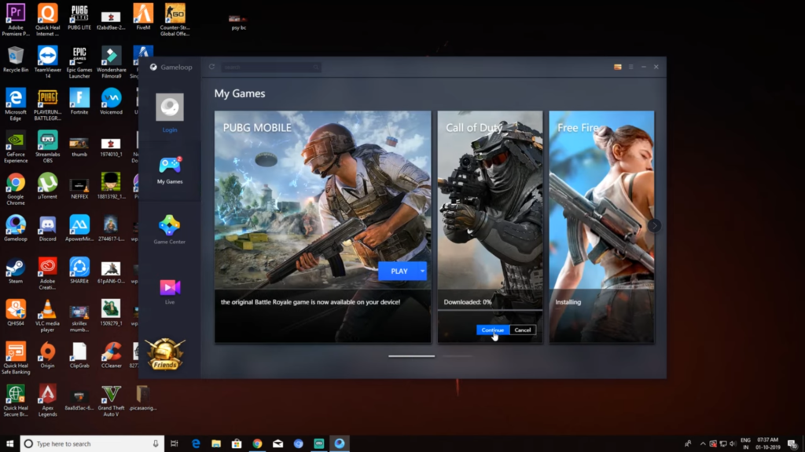Select the Free Fire game card
This screenshot has width=805, height=452.
[x=601, y=227]
